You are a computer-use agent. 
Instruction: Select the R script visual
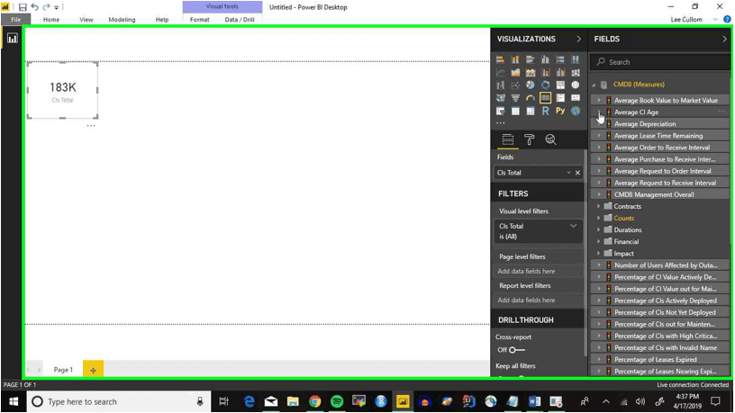click(545, 111)
